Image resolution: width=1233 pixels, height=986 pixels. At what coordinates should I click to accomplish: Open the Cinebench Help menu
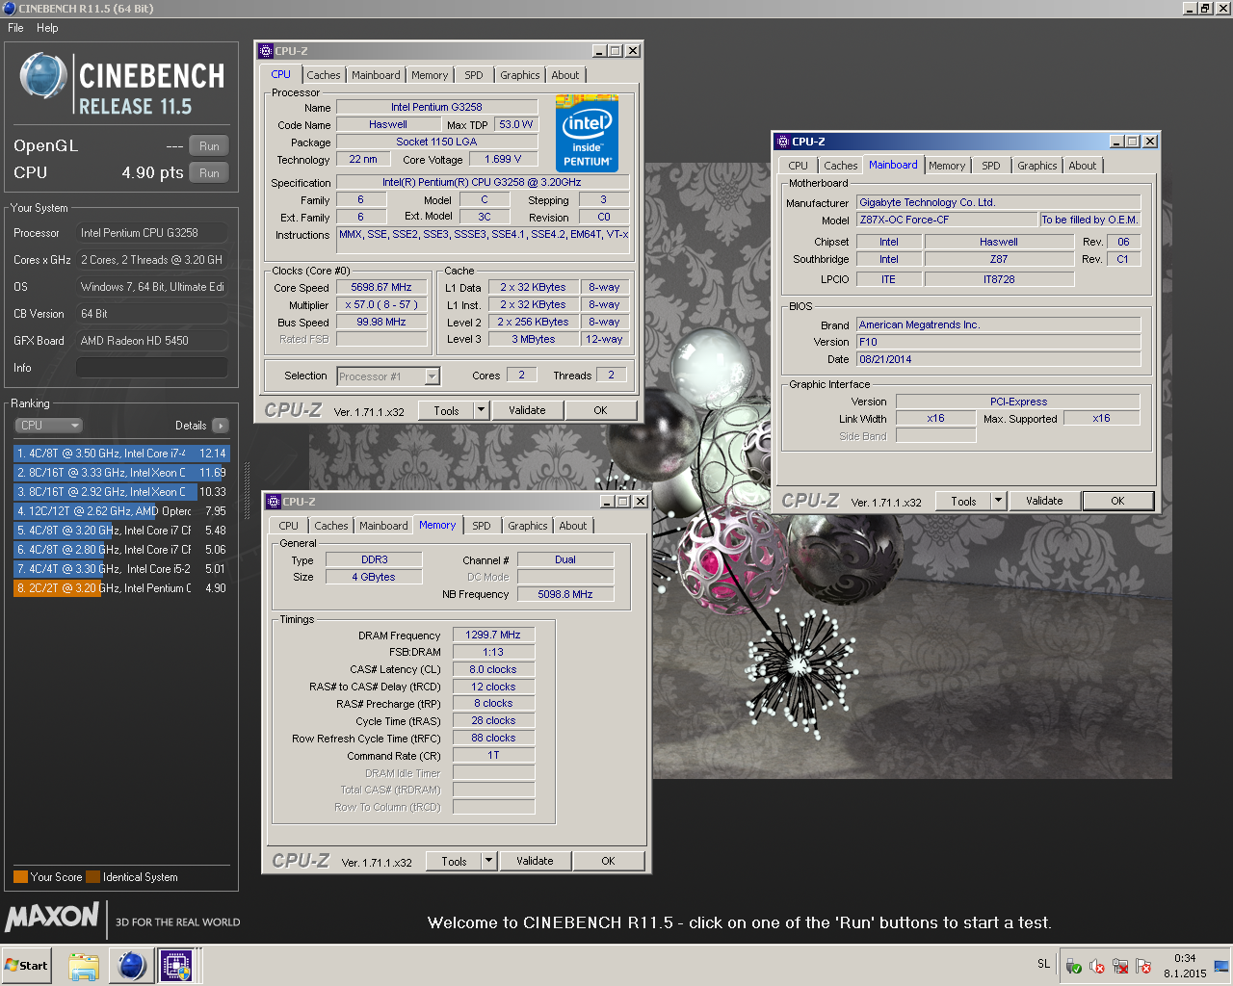coord(47,28)
